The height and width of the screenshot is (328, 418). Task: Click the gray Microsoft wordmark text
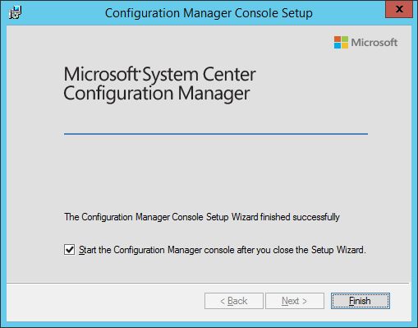374,43
